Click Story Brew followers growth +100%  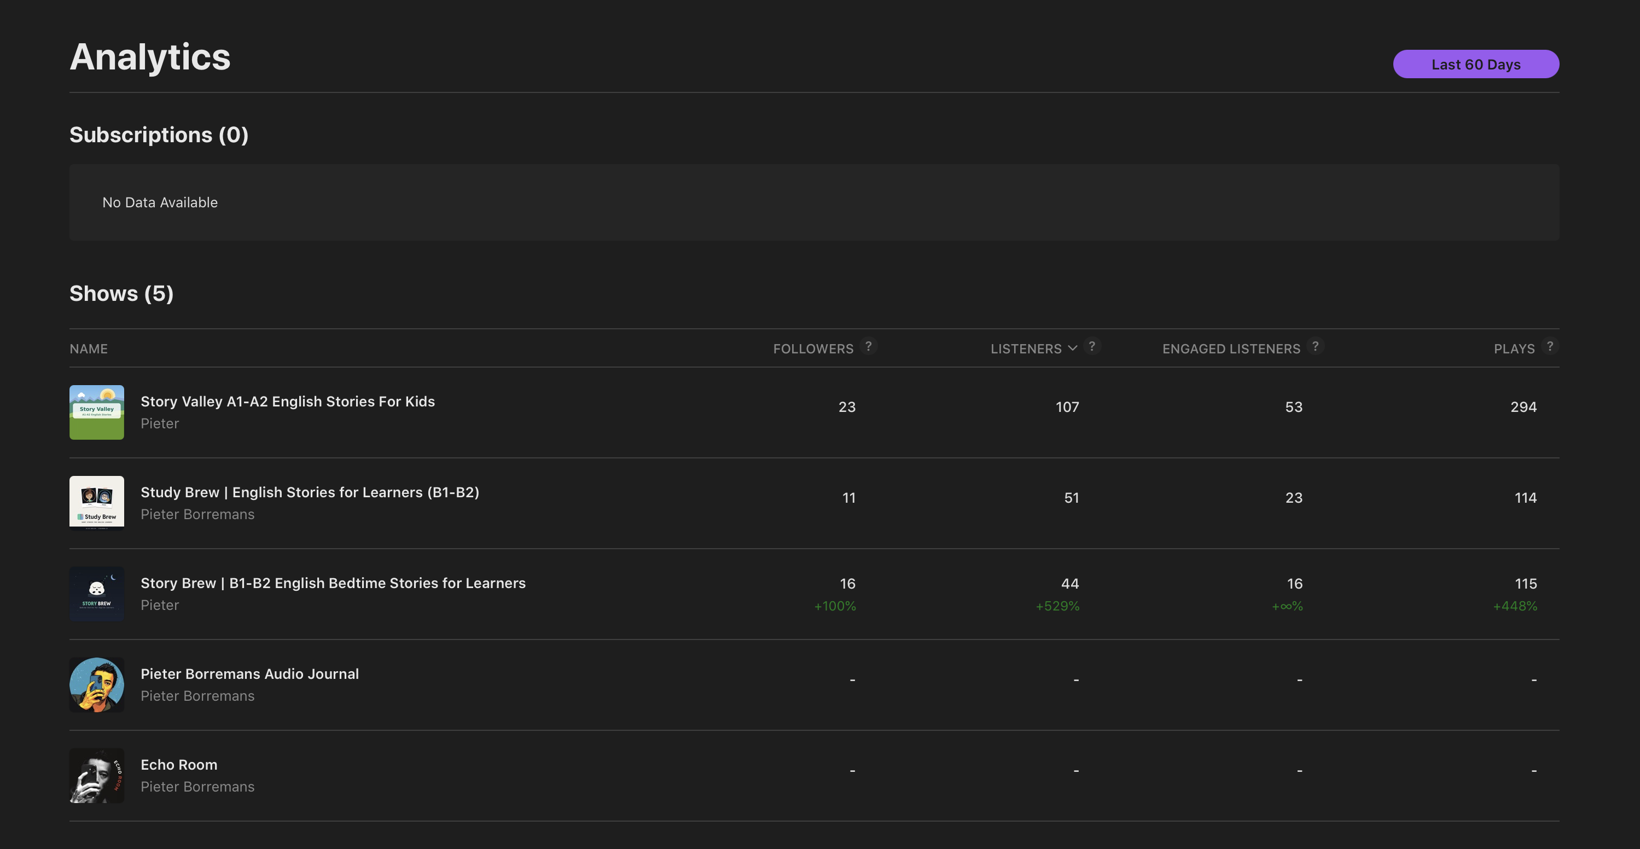pyautogui.click(x=835, y=606)
